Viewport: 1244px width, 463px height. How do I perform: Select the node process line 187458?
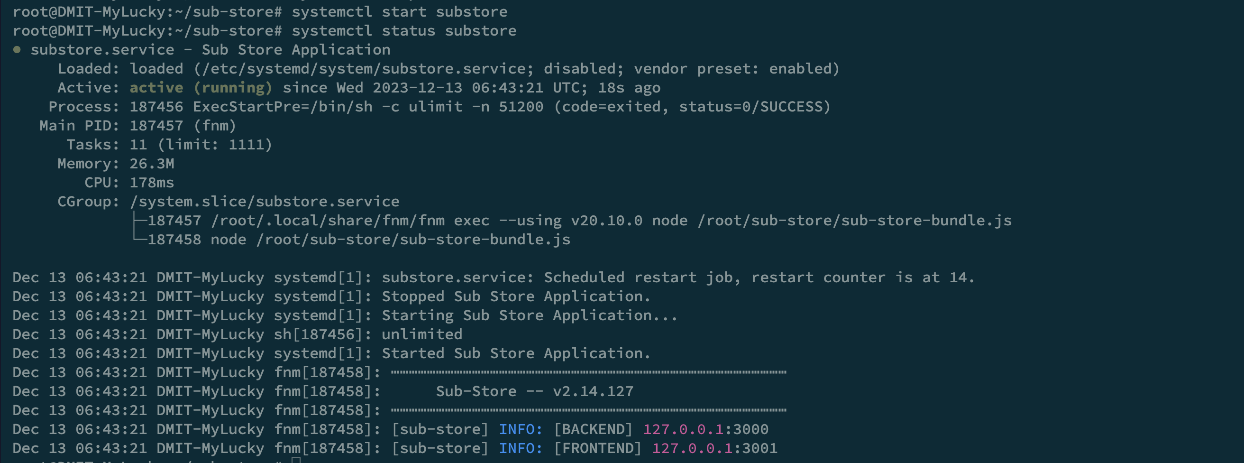(353, 239)
